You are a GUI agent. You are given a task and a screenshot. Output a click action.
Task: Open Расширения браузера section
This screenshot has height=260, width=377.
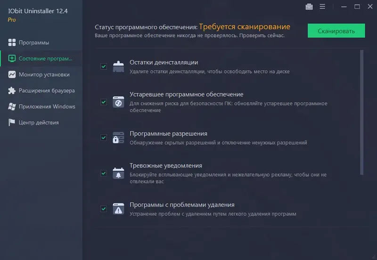click(41, 90)
